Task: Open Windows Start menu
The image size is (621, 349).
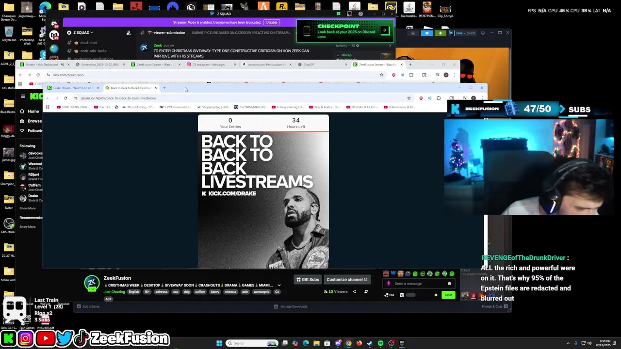Action: [219, 343]
